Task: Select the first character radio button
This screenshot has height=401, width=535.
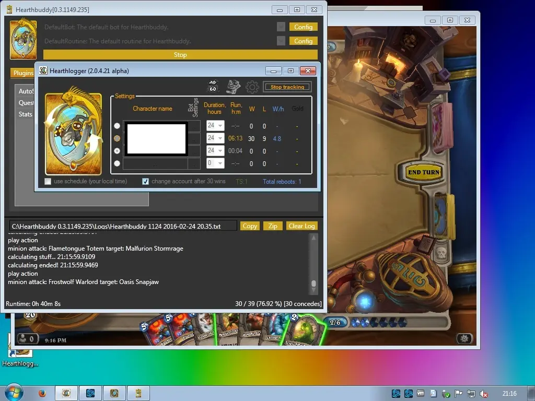Action: click(117, 126)
